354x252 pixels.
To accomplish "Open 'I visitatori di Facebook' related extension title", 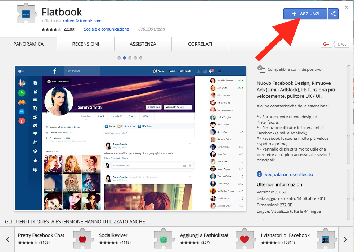I will coord(285,235).
